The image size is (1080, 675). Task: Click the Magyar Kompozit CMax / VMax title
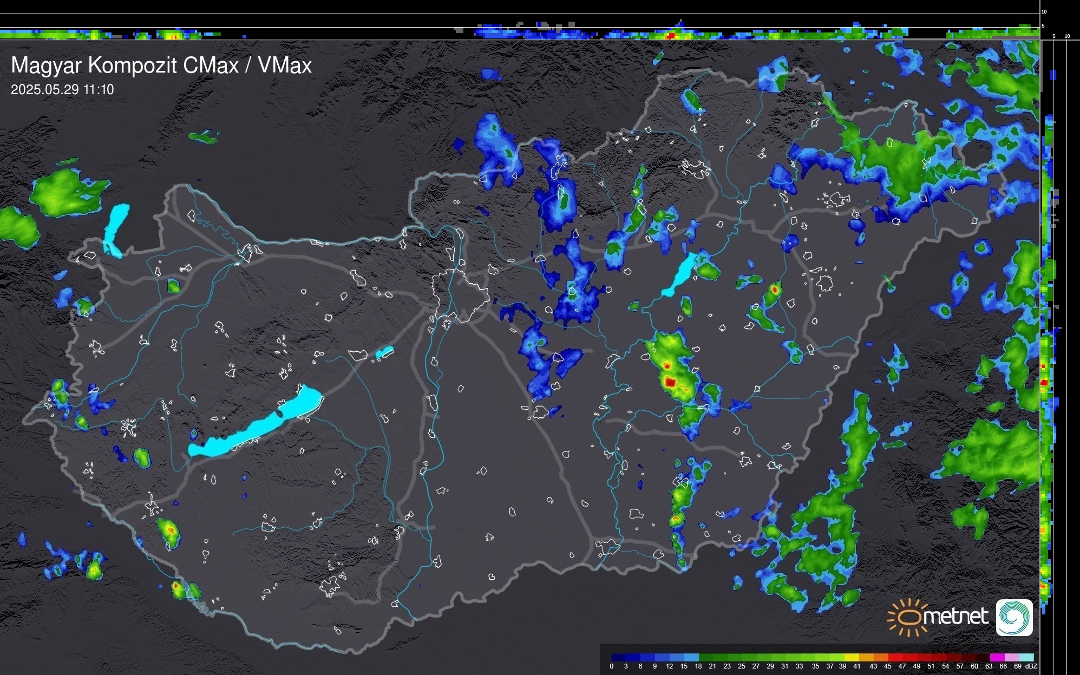click(x=161, y=65)
